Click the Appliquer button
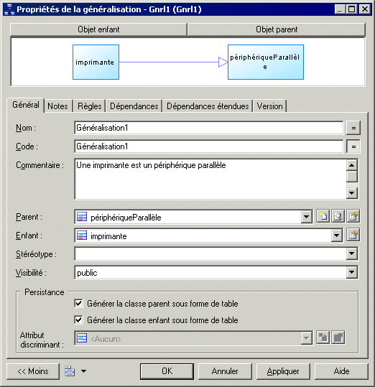The image size is (375, 387). (x=283, y=371)
